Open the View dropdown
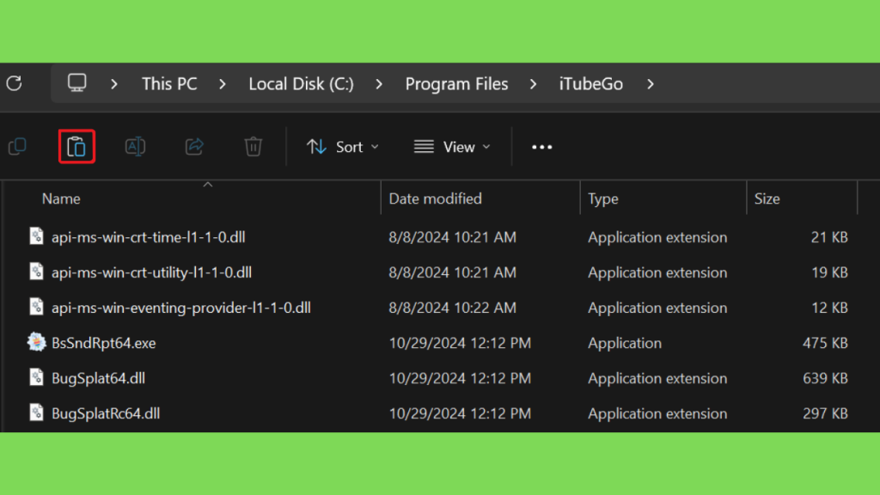The height and width of the screenshot is (495, 880). coord(452,147)
